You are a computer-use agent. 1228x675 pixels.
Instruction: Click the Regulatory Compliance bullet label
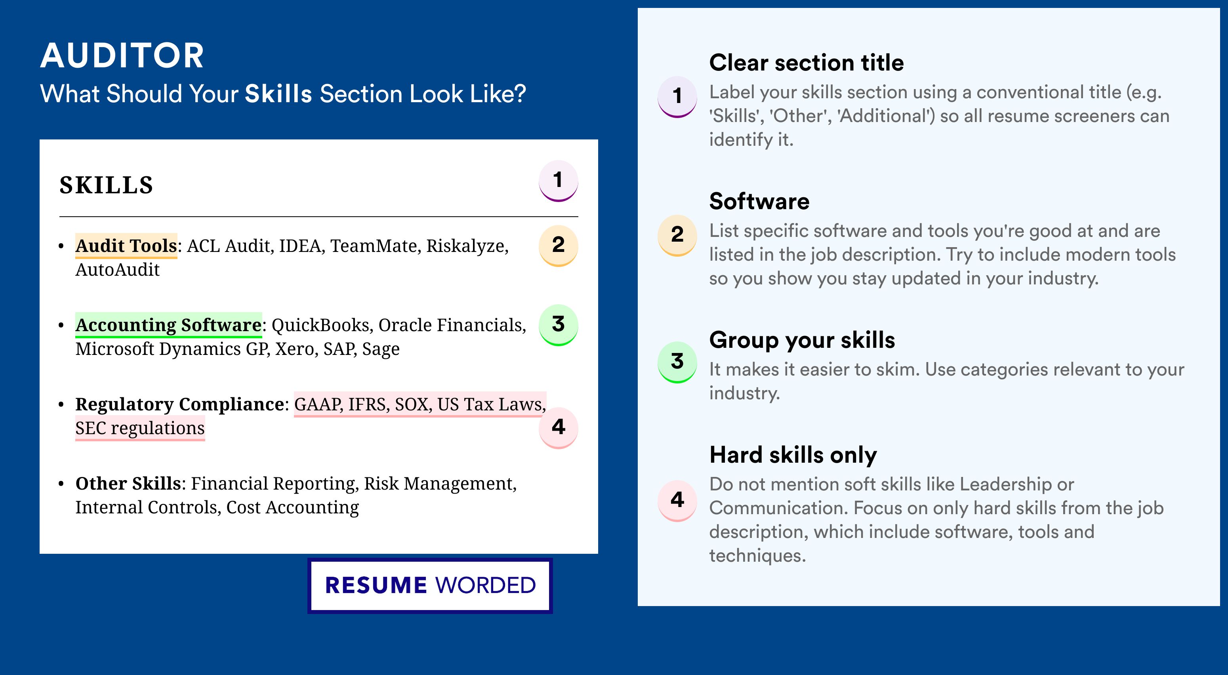180,404
